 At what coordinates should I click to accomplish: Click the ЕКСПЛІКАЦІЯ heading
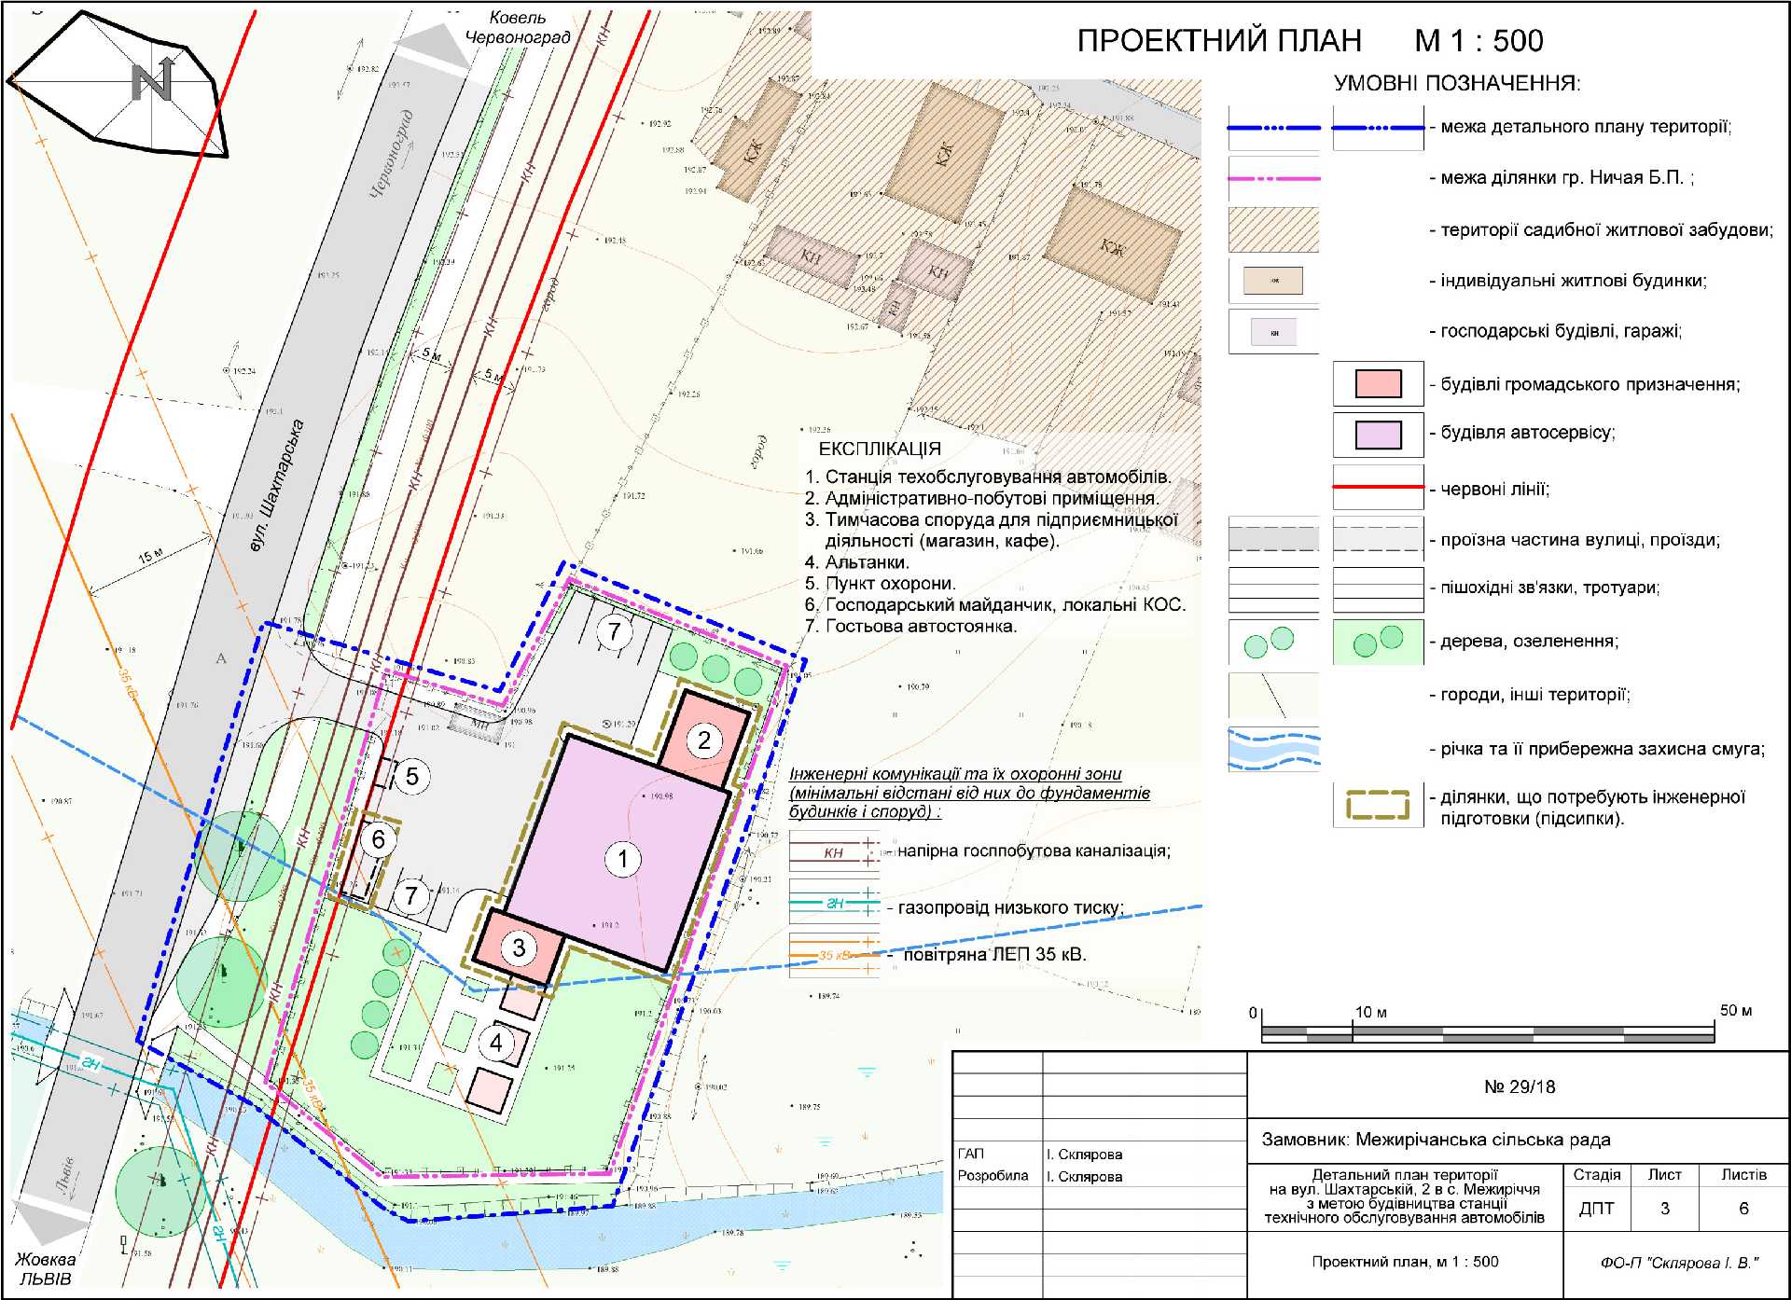pyautogui.click(x=880, y=449)
